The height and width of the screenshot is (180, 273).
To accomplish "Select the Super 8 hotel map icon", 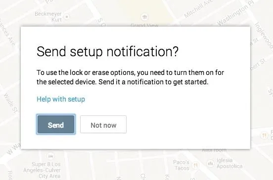I will point(50,156).
